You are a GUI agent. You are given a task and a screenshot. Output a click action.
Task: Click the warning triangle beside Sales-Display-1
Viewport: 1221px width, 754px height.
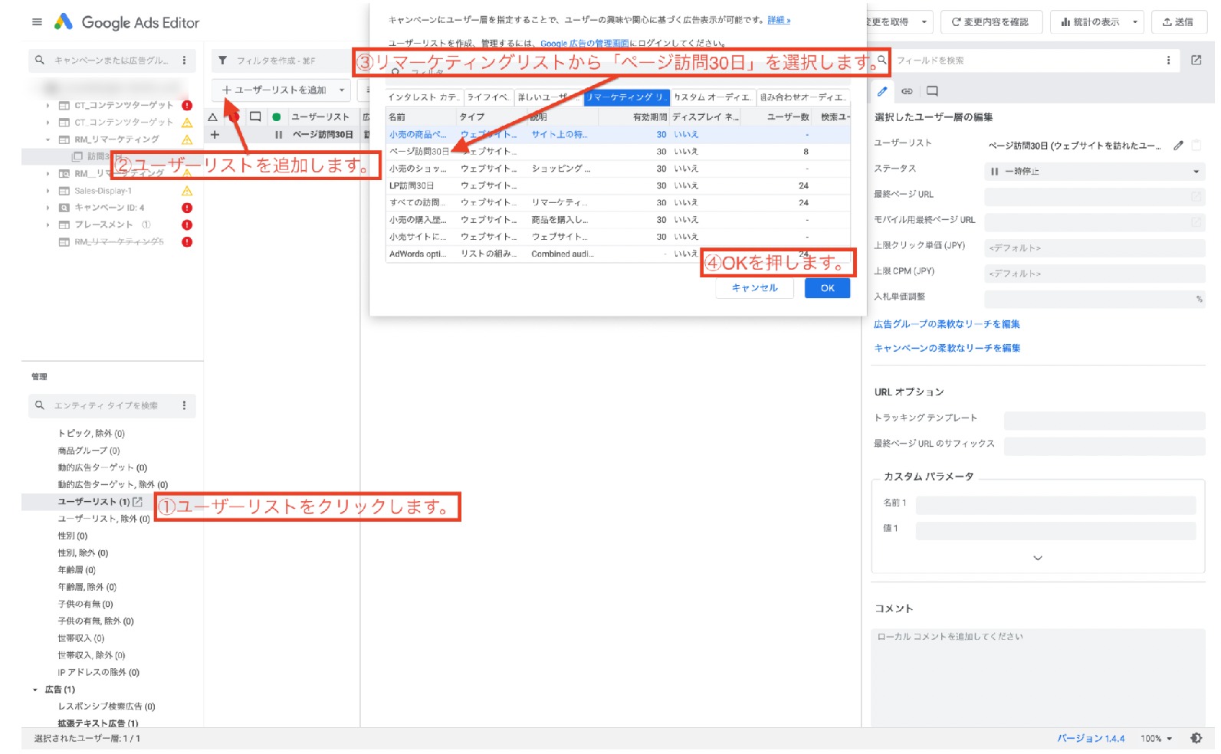click(187, 191)
